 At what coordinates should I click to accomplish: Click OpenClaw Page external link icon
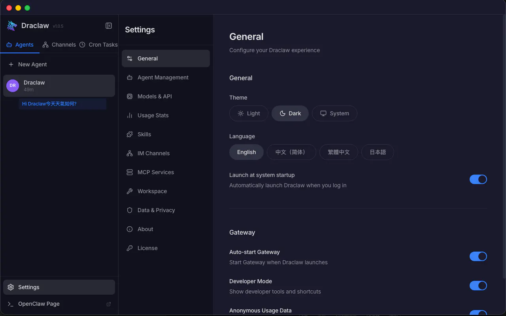pyautogui.click(x=109, y=304)
